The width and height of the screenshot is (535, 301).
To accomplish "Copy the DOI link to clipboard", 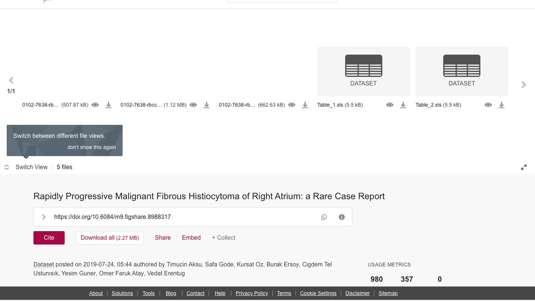I will (x=324, y=217).
